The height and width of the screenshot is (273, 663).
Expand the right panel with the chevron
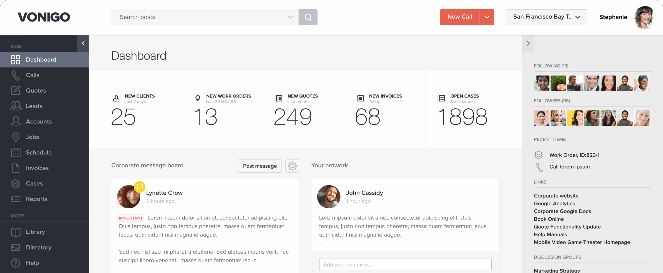pyautogui.click(x=528, y=43)
